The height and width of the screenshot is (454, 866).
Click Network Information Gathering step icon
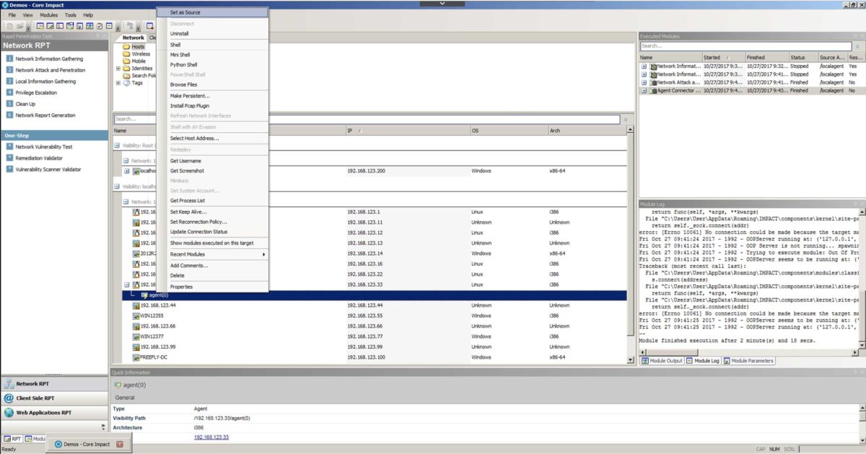[x=9, y=59]
